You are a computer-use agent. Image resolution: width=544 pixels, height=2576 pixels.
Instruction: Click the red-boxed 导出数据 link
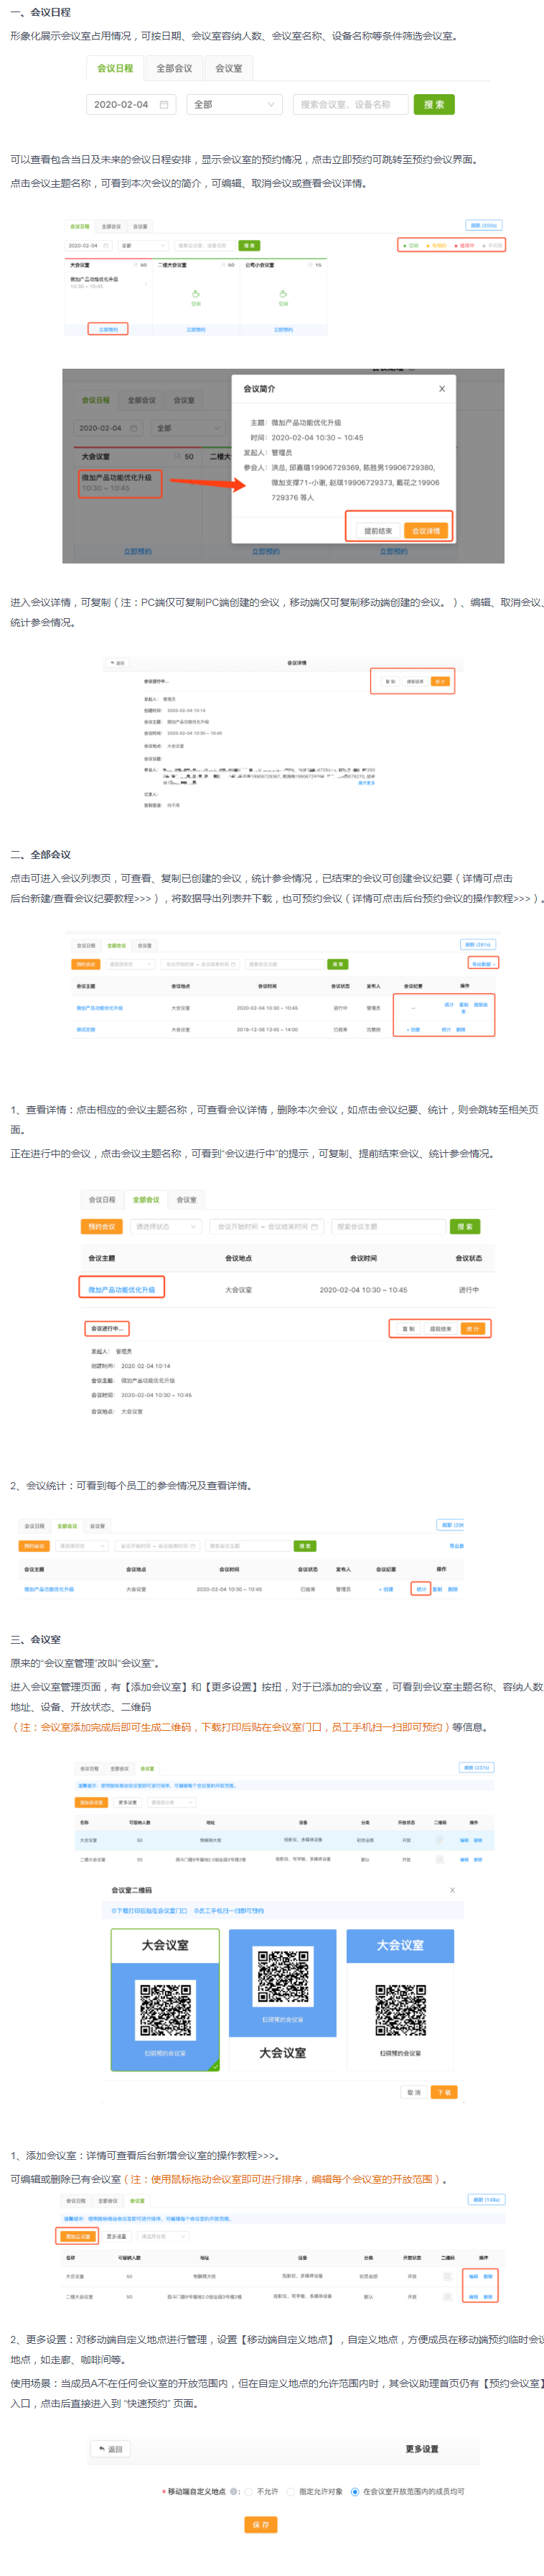pyautogui.click(x=482, y=963)
